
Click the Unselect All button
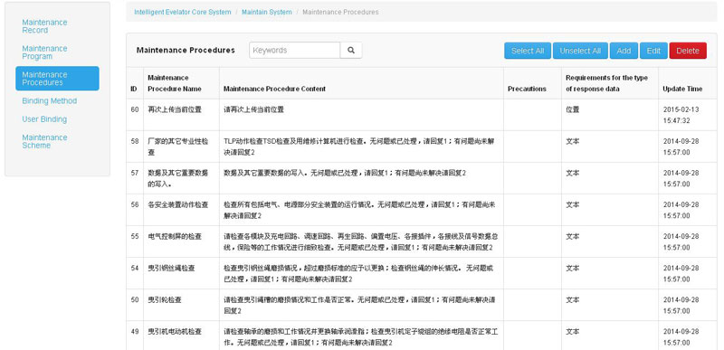tap(580, 51)
